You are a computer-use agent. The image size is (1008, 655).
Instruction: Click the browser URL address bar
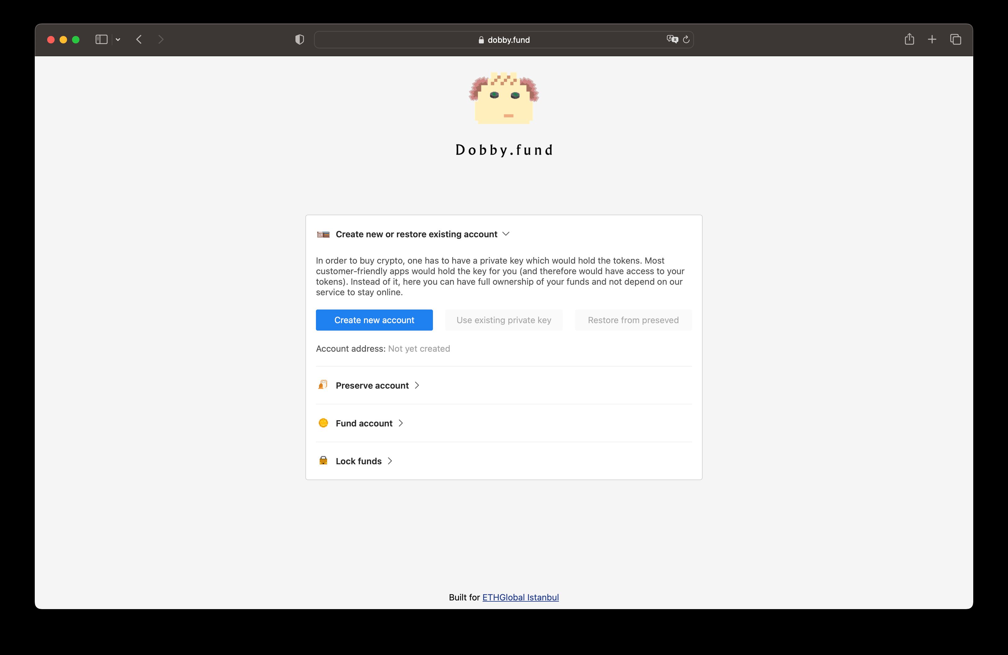point(504,40)
